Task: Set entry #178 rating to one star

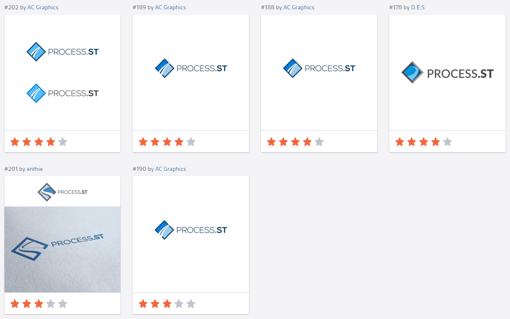Action: point(400,142)
